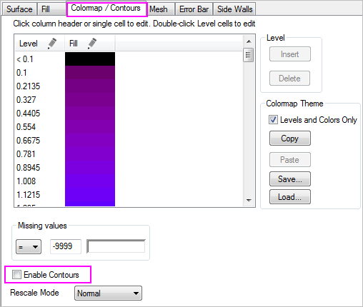Select the level cell '0.6675'
Viewport: 363px width, 307px height.
[28, 141]
